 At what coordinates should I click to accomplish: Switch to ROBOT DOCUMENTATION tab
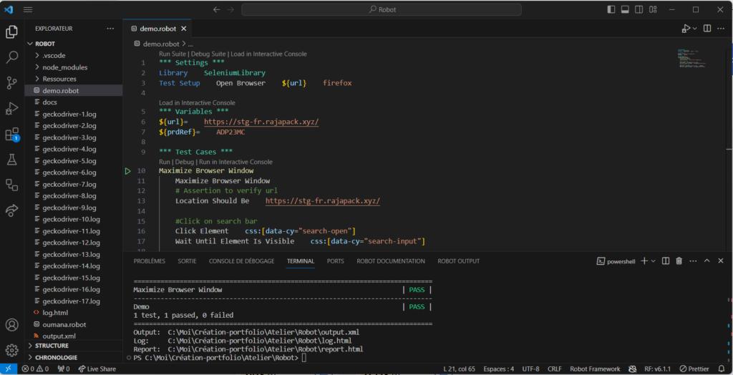391,261
